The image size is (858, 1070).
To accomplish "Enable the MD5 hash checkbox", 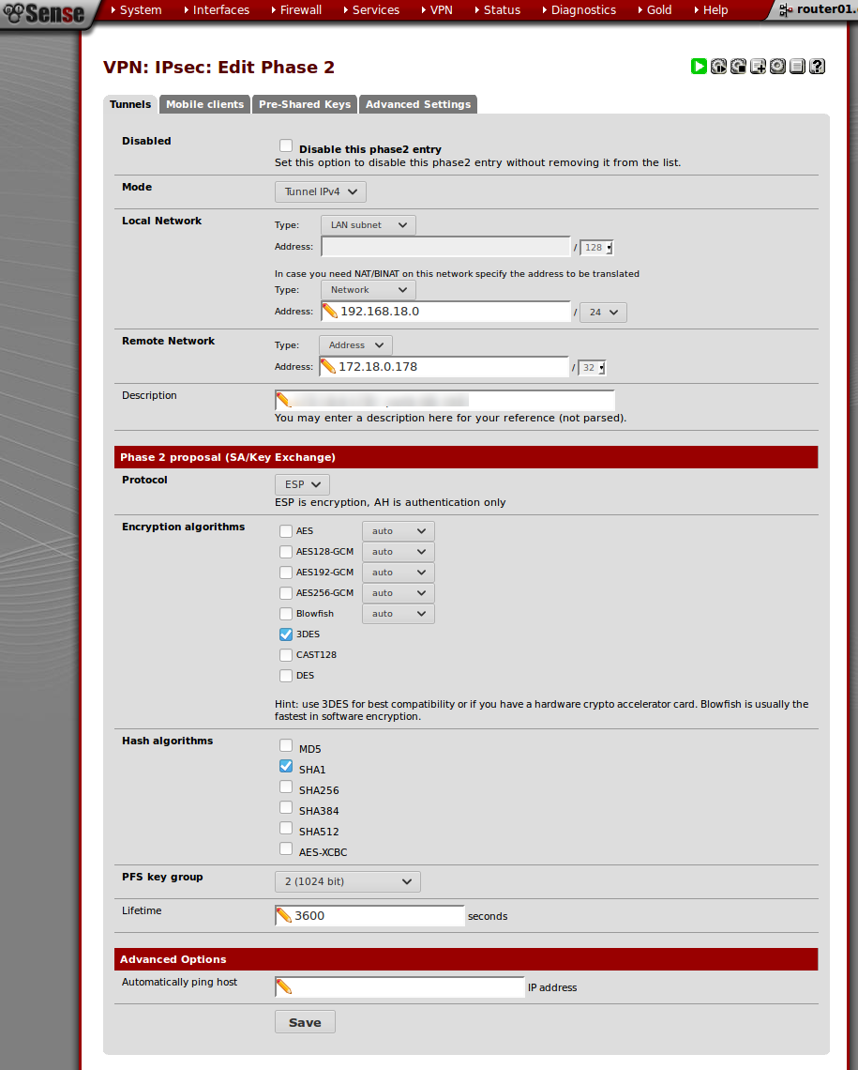I will [286, 745].
